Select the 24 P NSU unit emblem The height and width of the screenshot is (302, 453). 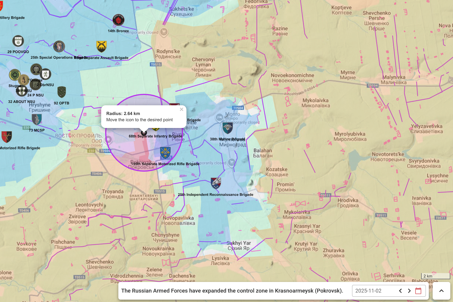(35, 85)
